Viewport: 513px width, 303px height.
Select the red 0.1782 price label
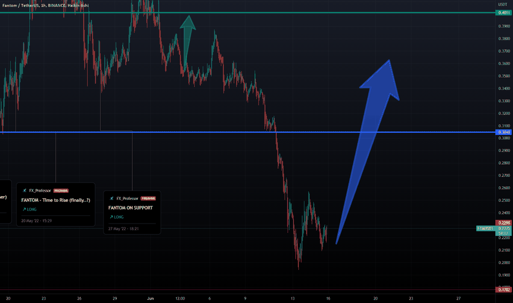[504, 290]
